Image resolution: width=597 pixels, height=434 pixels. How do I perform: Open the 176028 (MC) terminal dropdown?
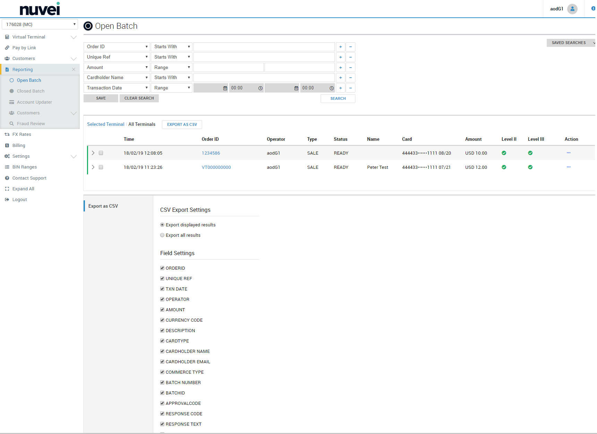point(40,25)
